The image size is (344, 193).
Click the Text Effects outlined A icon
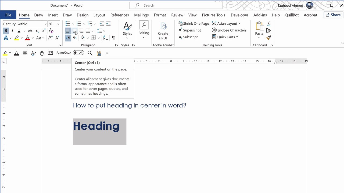(x=6, y=38)
